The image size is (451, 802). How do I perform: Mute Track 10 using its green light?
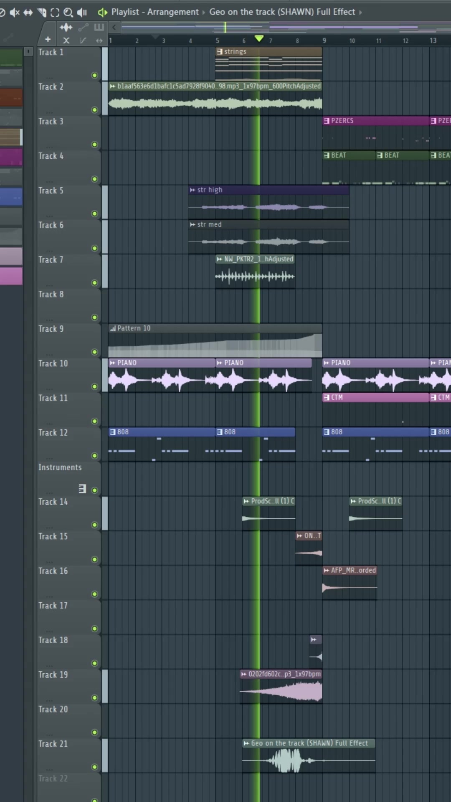point(94,387)
